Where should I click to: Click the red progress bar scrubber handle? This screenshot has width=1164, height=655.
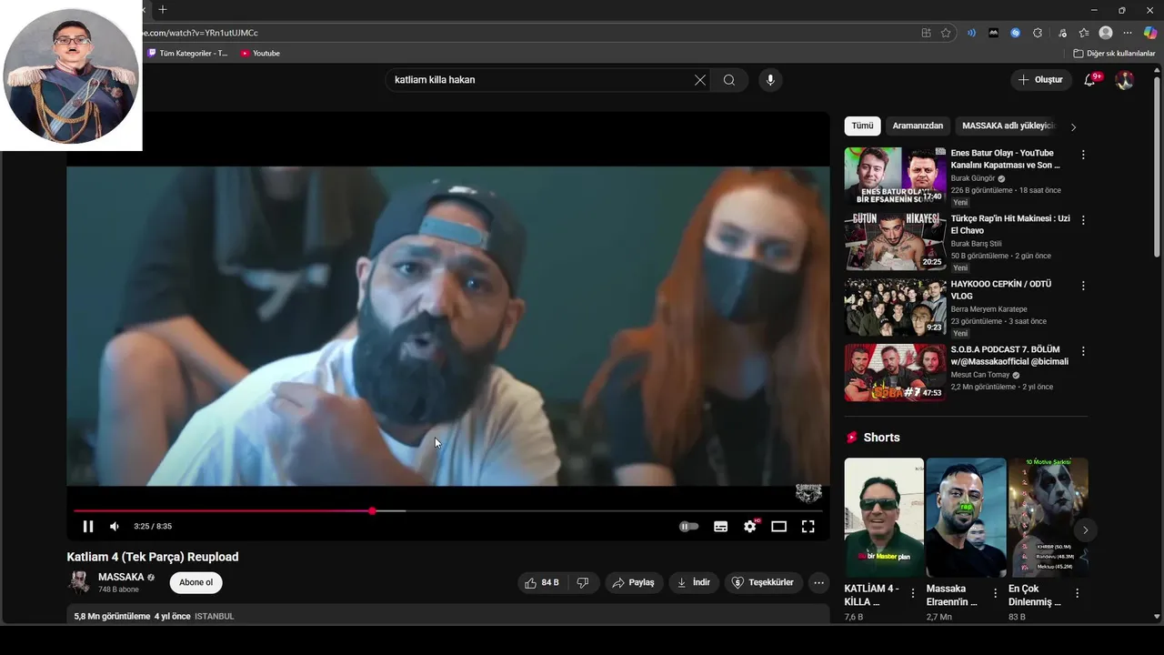point(372,511)
